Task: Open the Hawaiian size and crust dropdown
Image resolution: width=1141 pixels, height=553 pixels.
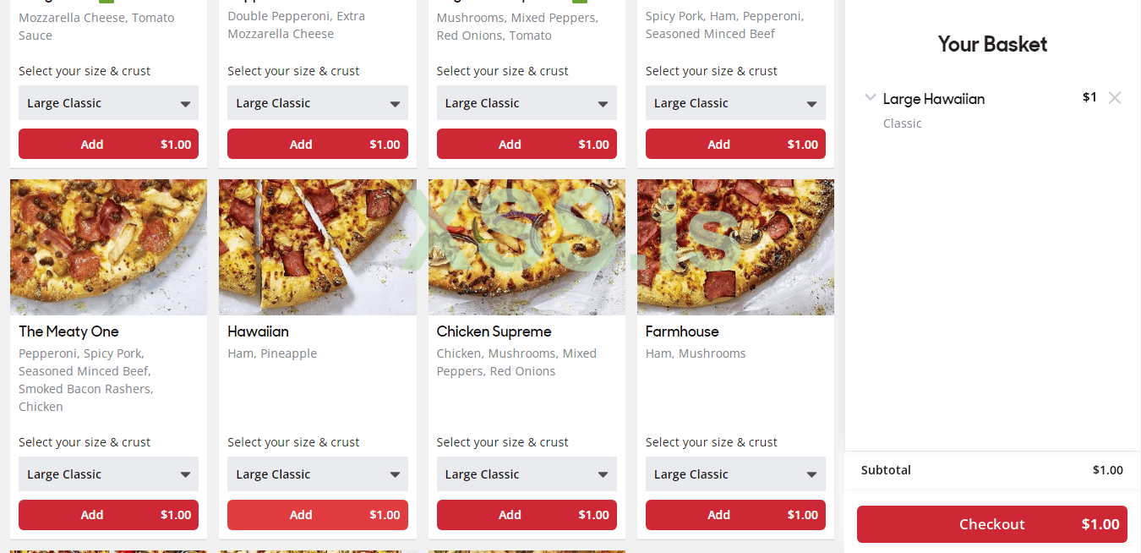Action: [317, 474]
